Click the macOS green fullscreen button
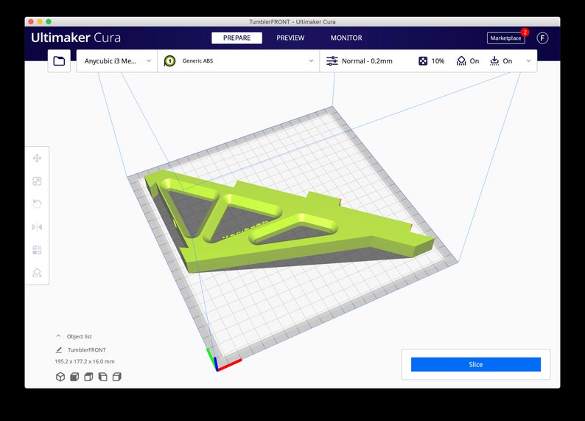This screenshot has width=585, height=421. [49, 21]
